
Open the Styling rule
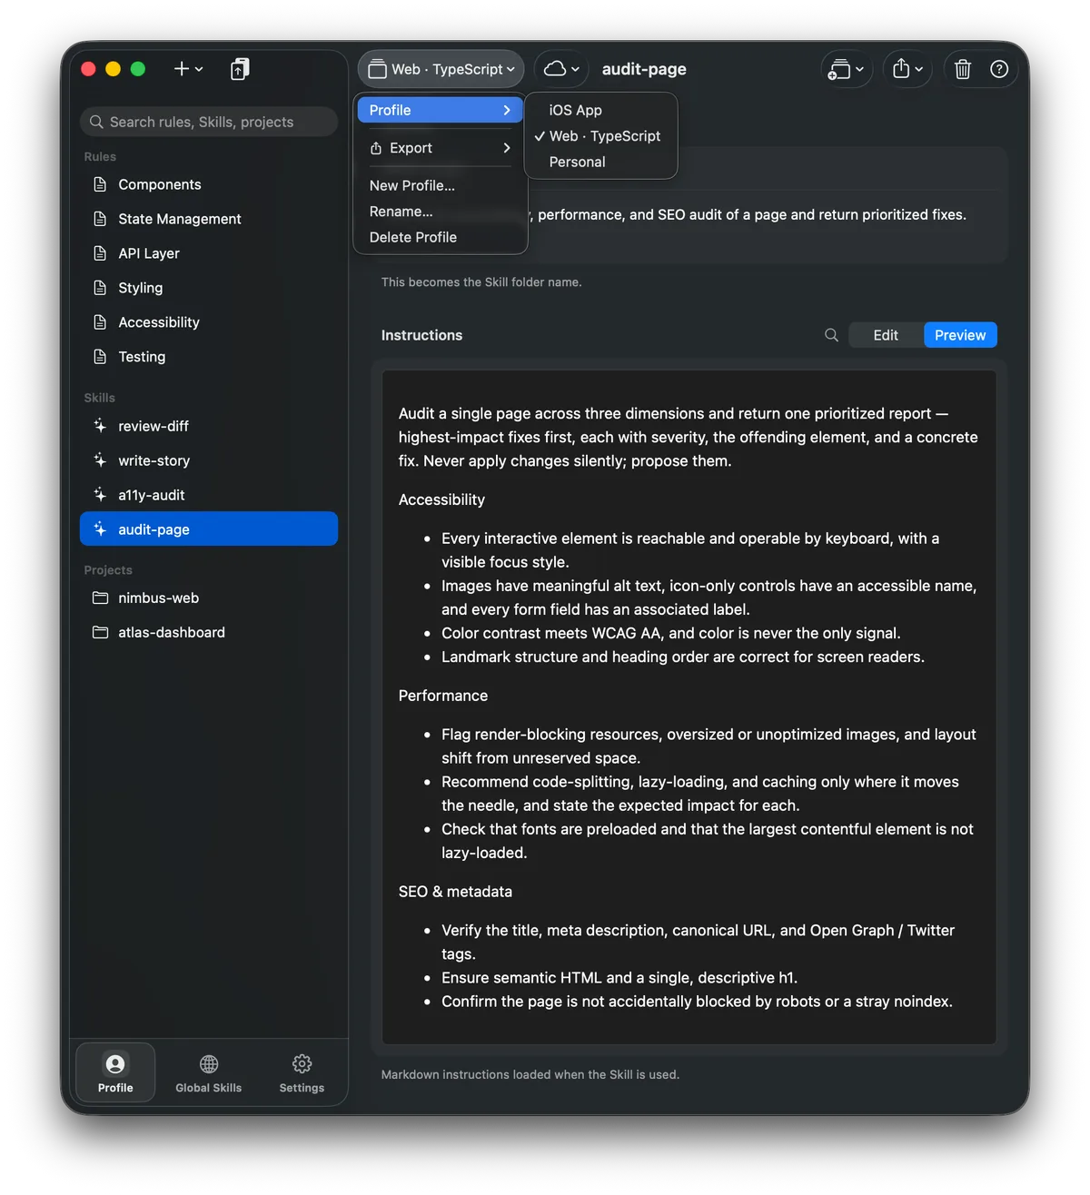(x=209, y=288)
